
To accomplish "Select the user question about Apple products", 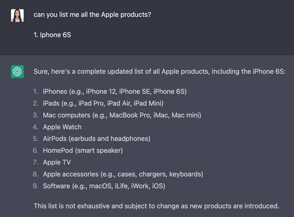I will pyautogui.click(x=92, y=15).
